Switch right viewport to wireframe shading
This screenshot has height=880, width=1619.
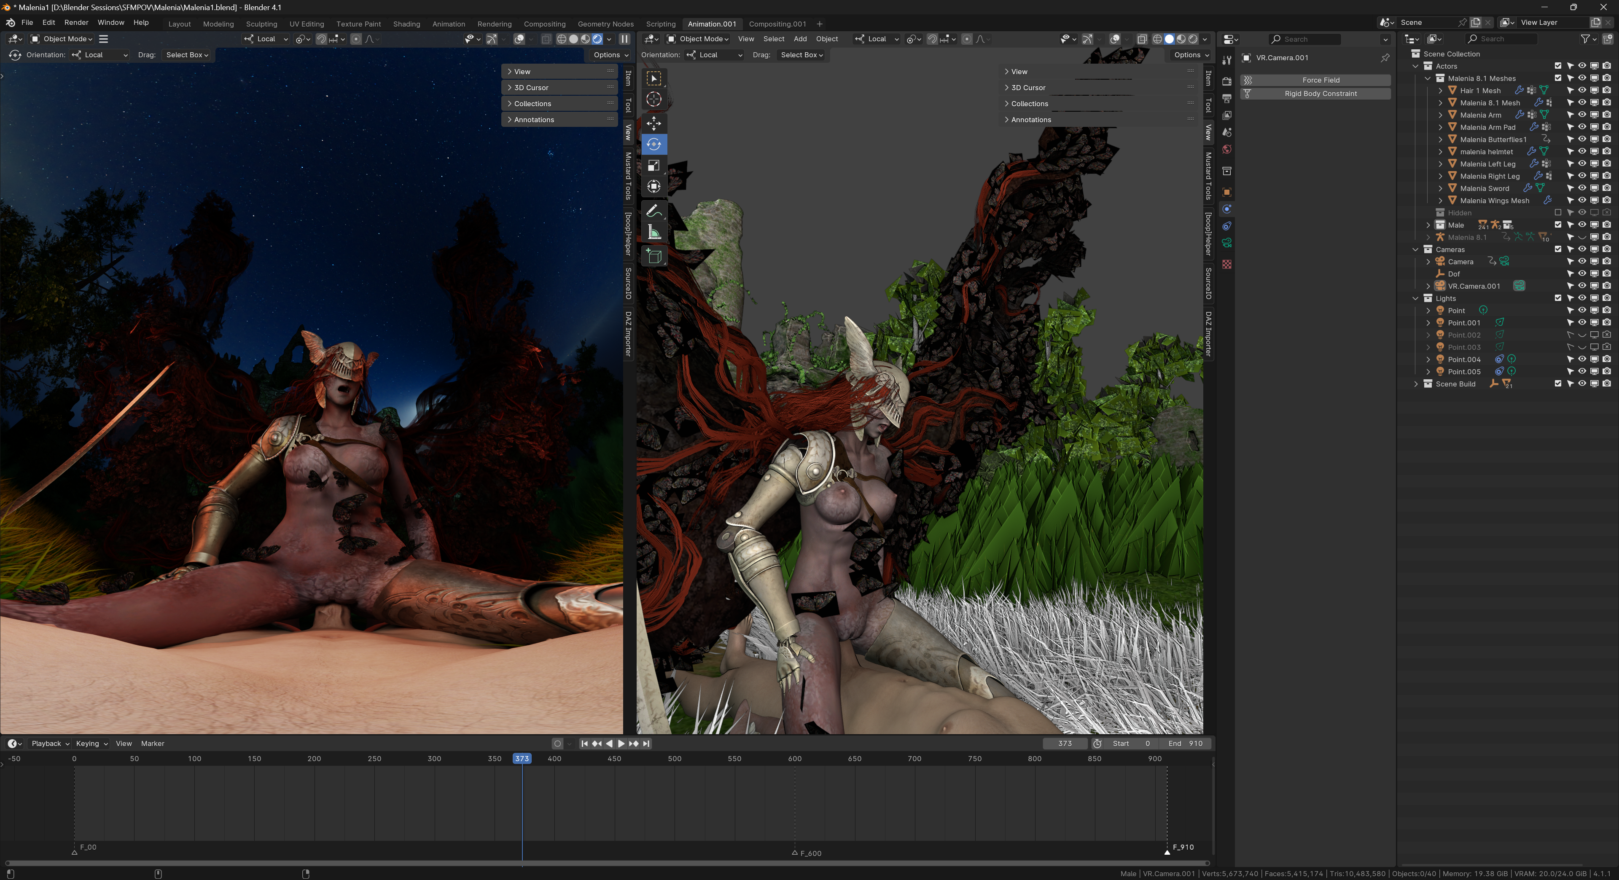(x=1157, y=39)
